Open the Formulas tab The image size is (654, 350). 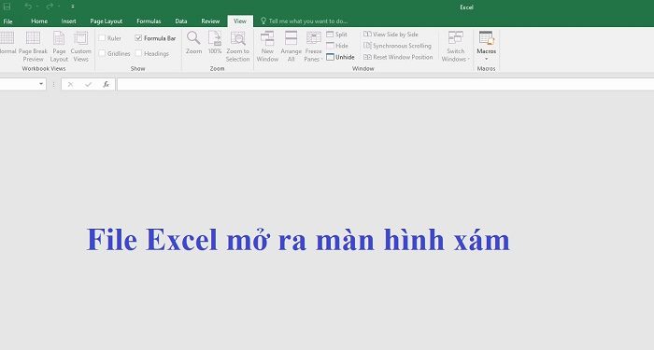149,21
